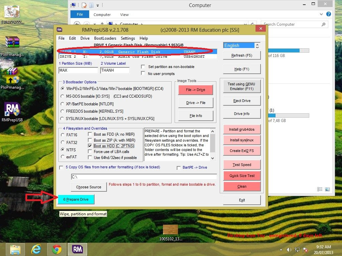Enable Force use of LBA calls
This screenshot has height=256, width=342.
pos(90,151)
